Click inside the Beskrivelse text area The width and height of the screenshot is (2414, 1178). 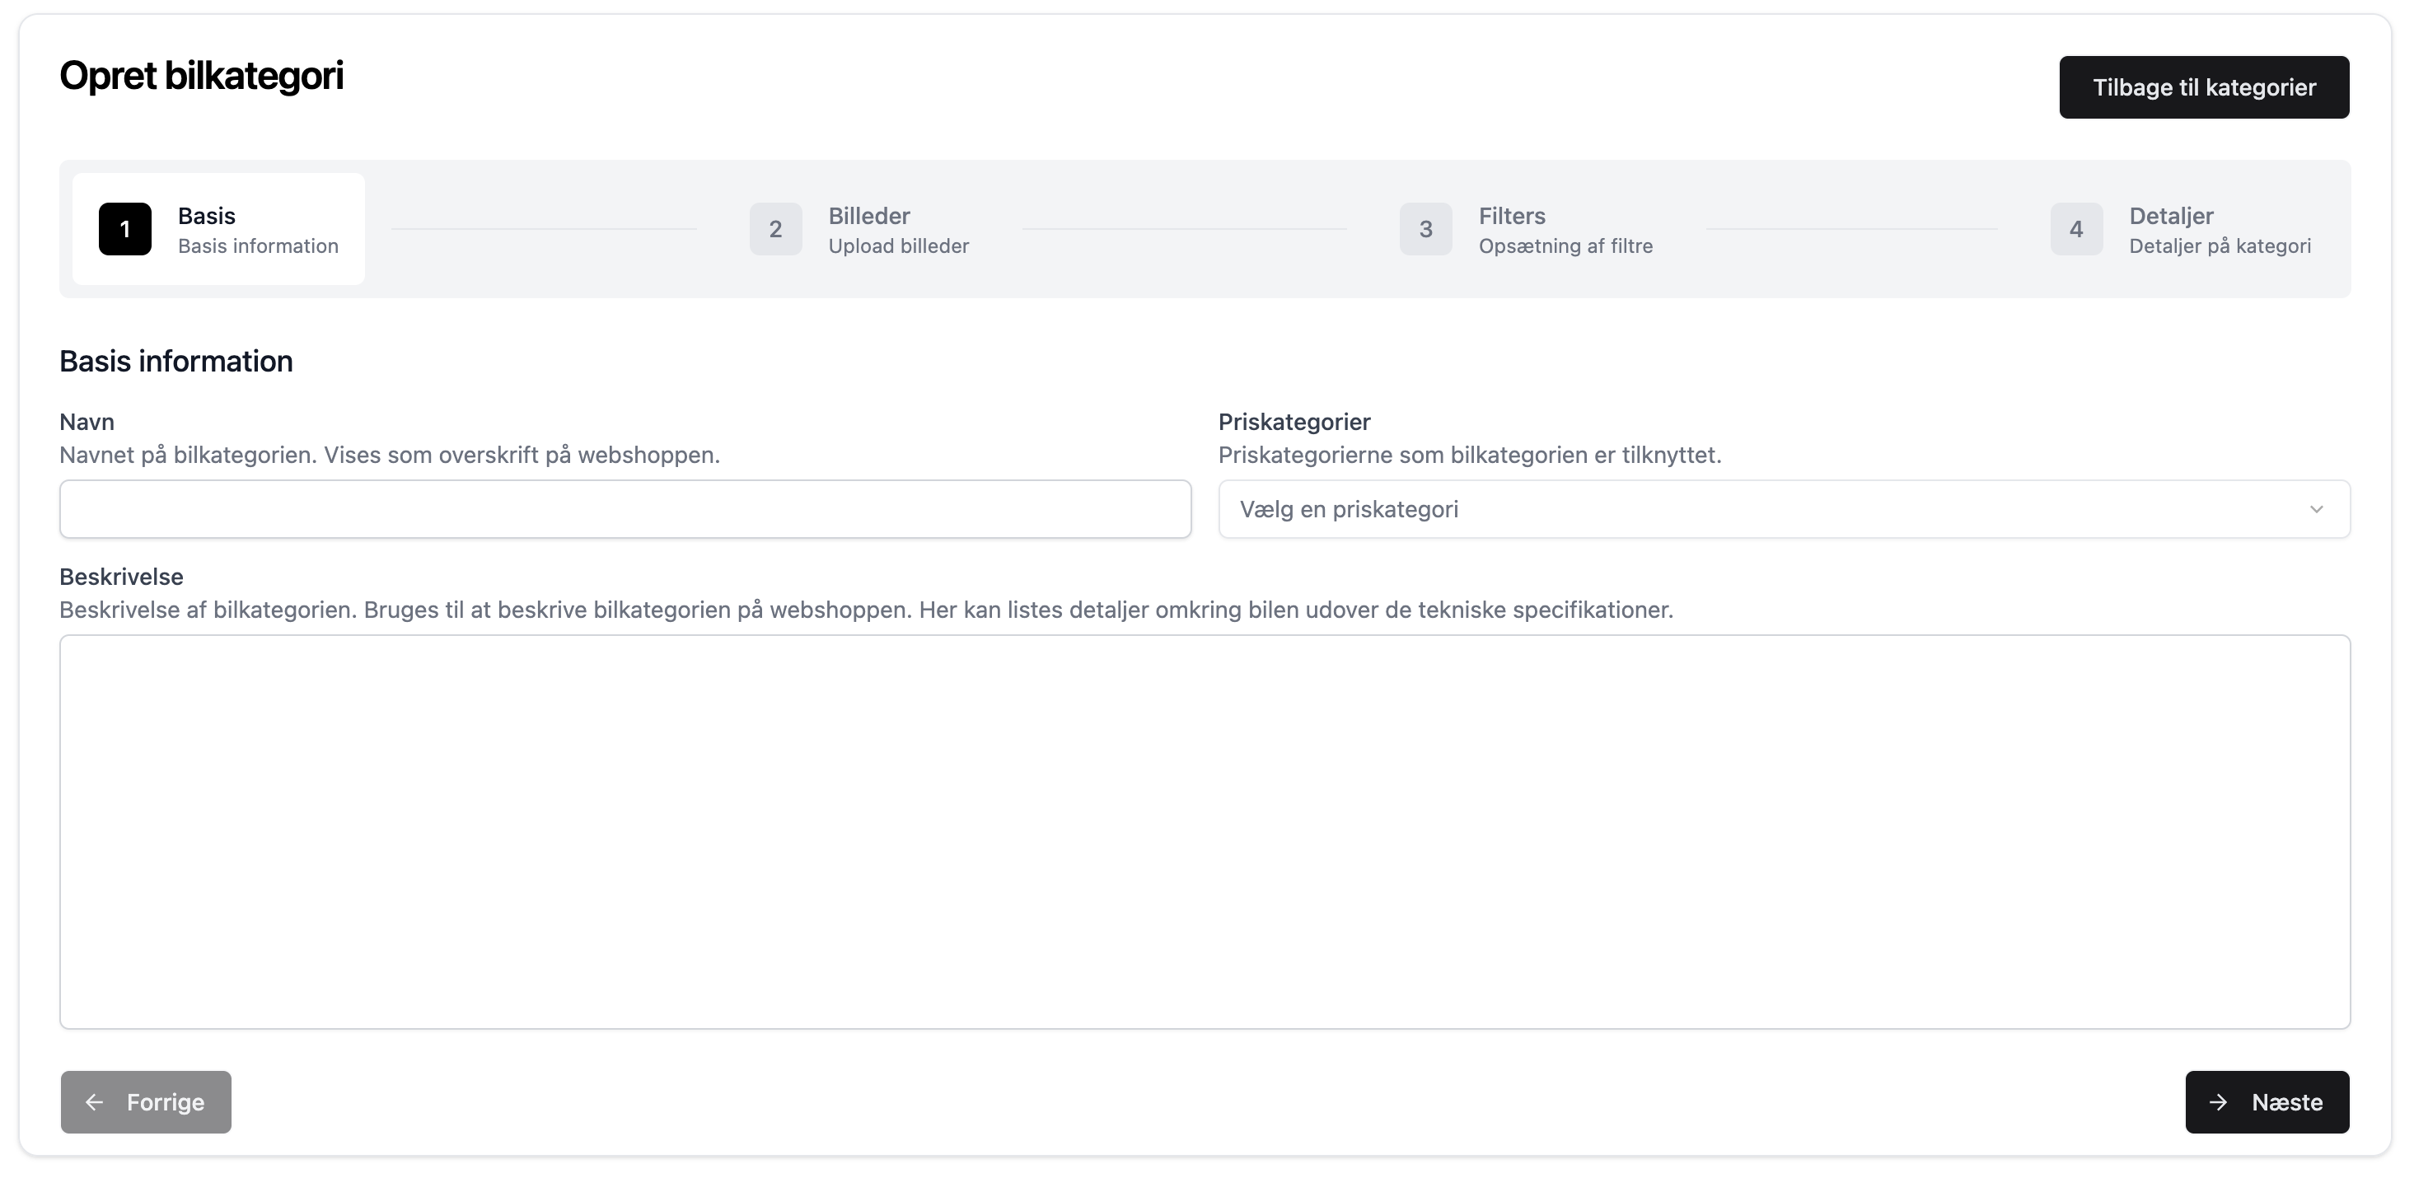(x=1205, y=831)
